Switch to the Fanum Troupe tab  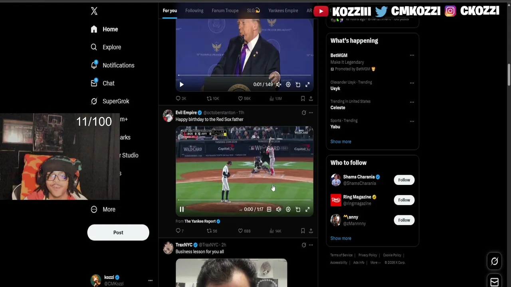[x=225, y=11]
